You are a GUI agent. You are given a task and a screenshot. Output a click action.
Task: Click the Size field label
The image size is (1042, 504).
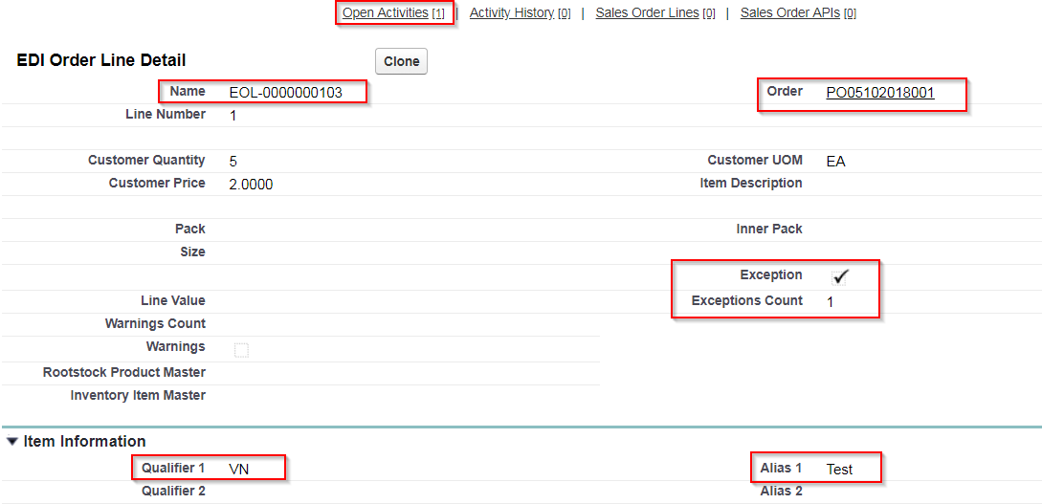191,252
